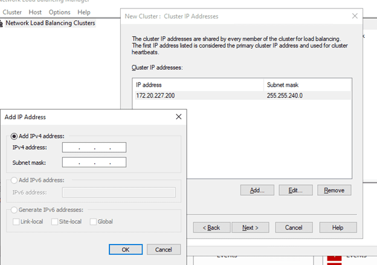Choose Generate IPv6 addresses radio option

[14, 210]
